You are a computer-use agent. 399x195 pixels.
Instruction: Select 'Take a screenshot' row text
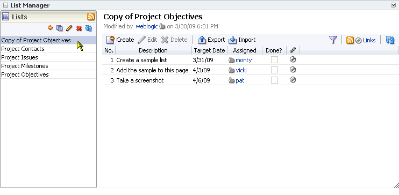(x=140, y=80)
